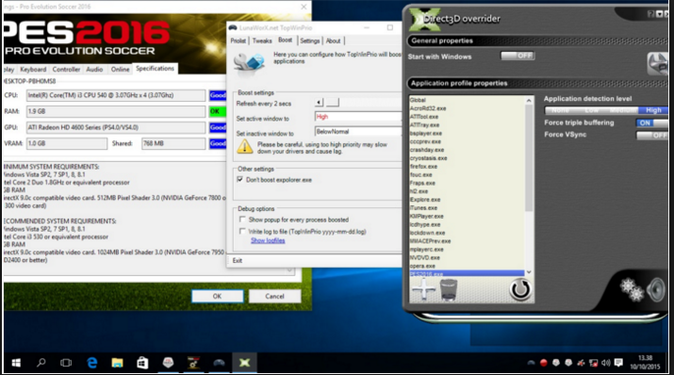Screen dimensions: 674x375
Task: Click OK in the PES settings window
Action: pyautogui.click(x=217, y=296)
